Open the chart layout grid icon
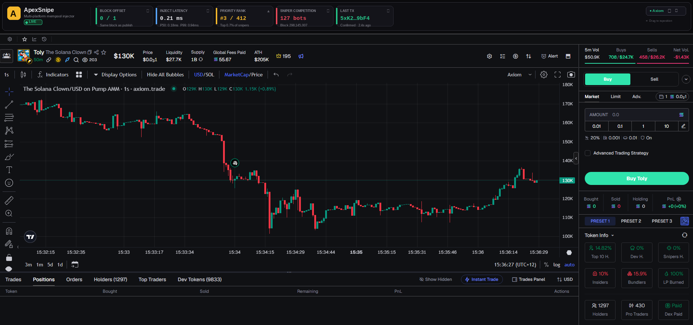693x325 pixels. click(79, 75)
